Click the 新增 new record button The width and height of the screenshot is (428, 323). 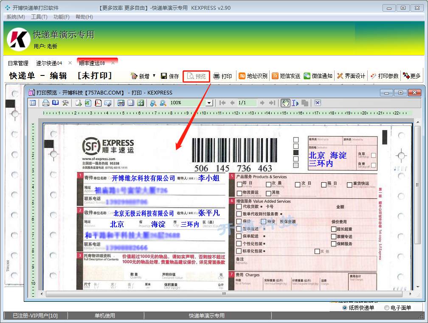[140, 76]
